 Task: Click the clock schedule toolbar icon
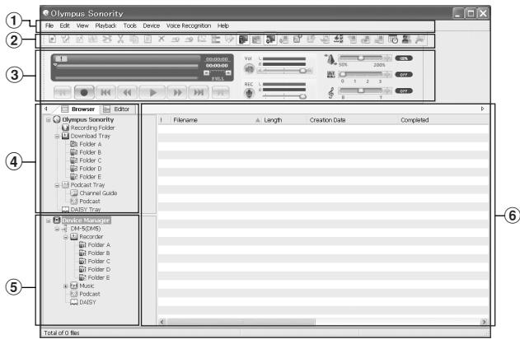[393, 39]
